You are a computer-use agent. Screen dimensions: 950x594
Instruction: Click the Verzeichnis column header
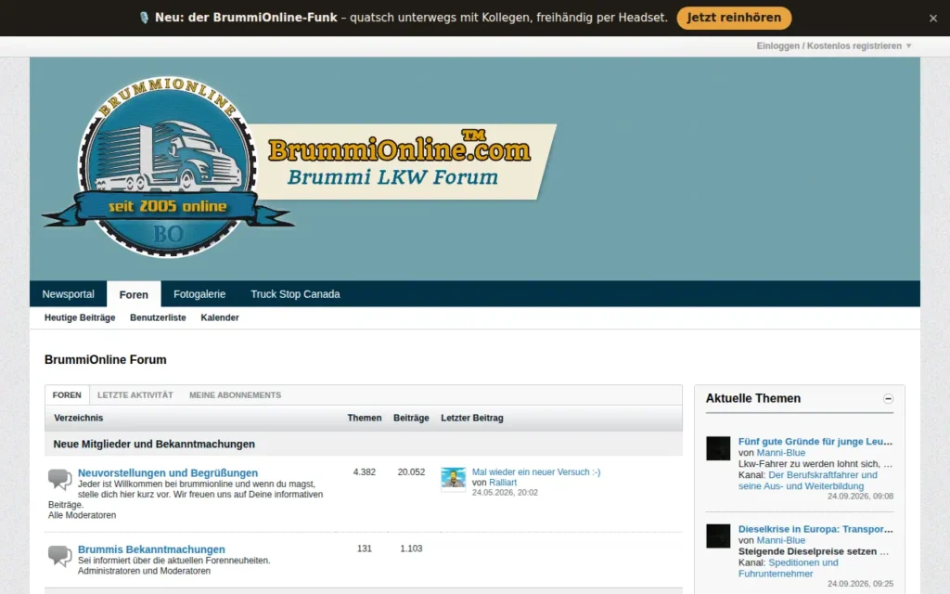[78, 419]
